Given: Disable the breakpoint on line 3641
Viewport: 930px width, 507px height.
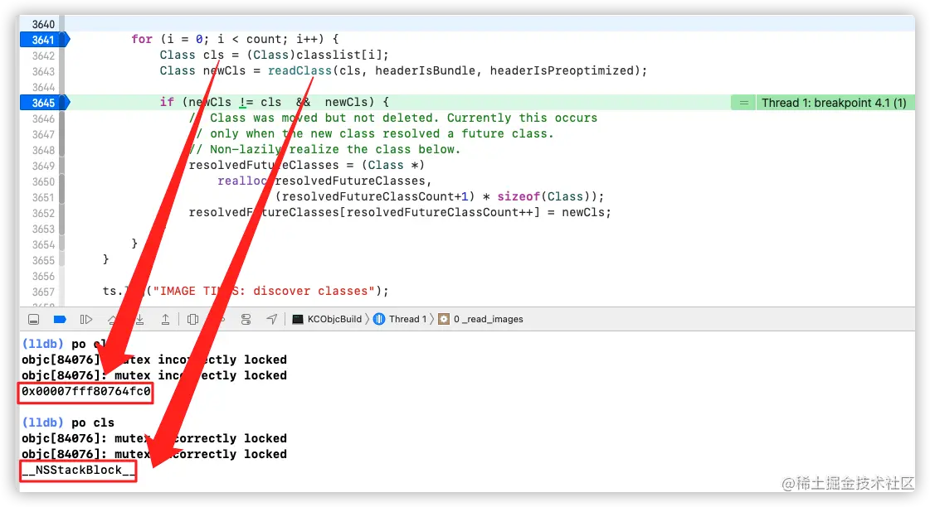Looking at the screenshot, I should pos(45,40).
